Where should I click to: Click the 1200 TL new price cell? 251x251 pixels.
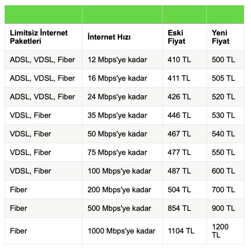pyautogui.click(x=220, y=231)
